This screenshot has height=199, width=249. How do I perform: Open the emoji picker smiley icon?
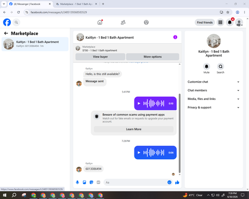169,183
